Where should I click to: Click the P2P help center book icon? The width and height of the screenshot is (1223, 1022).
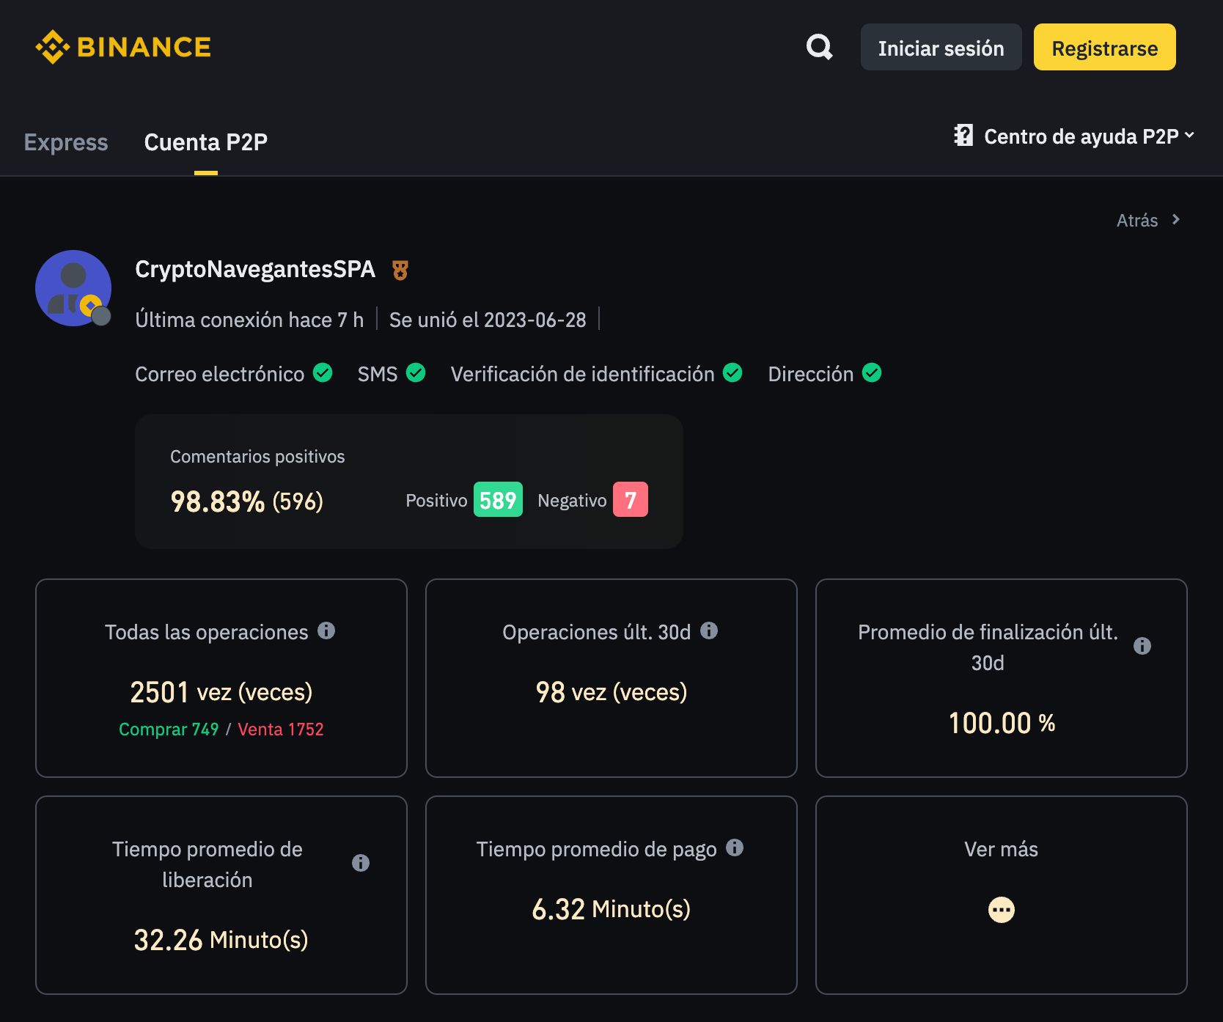[x=963, y=136]
